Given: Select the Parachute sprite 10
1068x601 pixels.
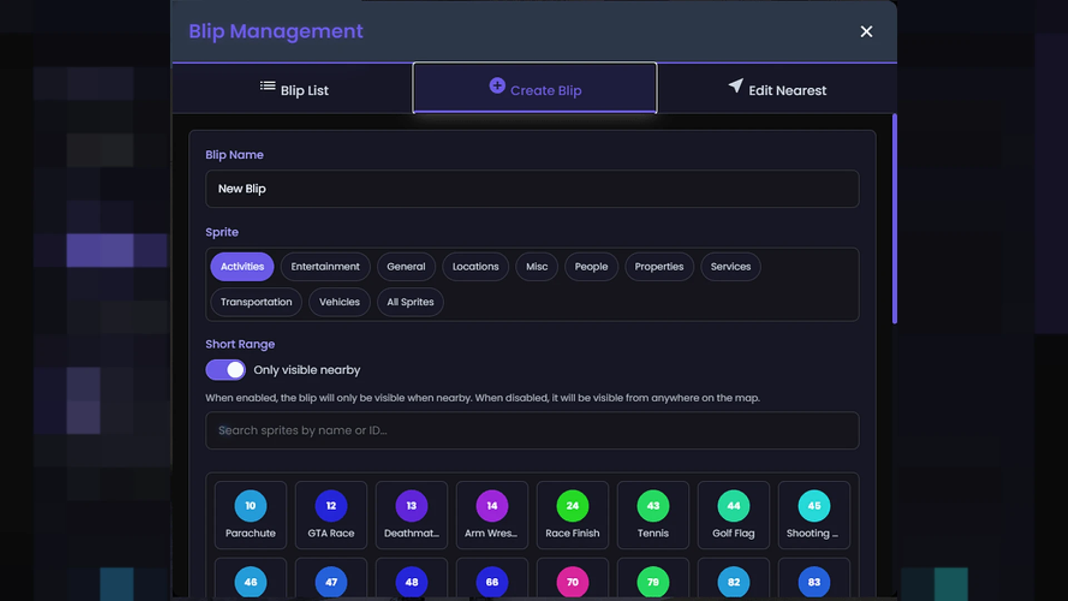Looking at the screenshot, I should [x=250, y=515].
